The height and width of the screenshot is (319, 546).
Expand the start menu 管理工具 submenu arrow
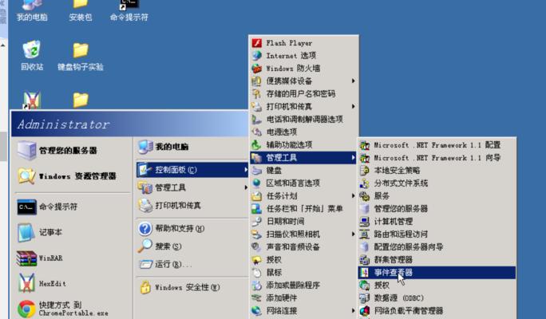click(246, 187)
